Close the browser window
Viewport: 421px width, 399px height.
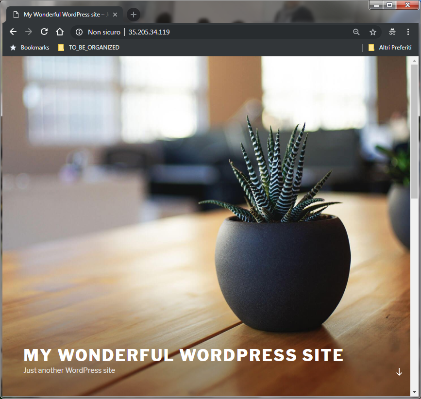(x=407, y=5)
